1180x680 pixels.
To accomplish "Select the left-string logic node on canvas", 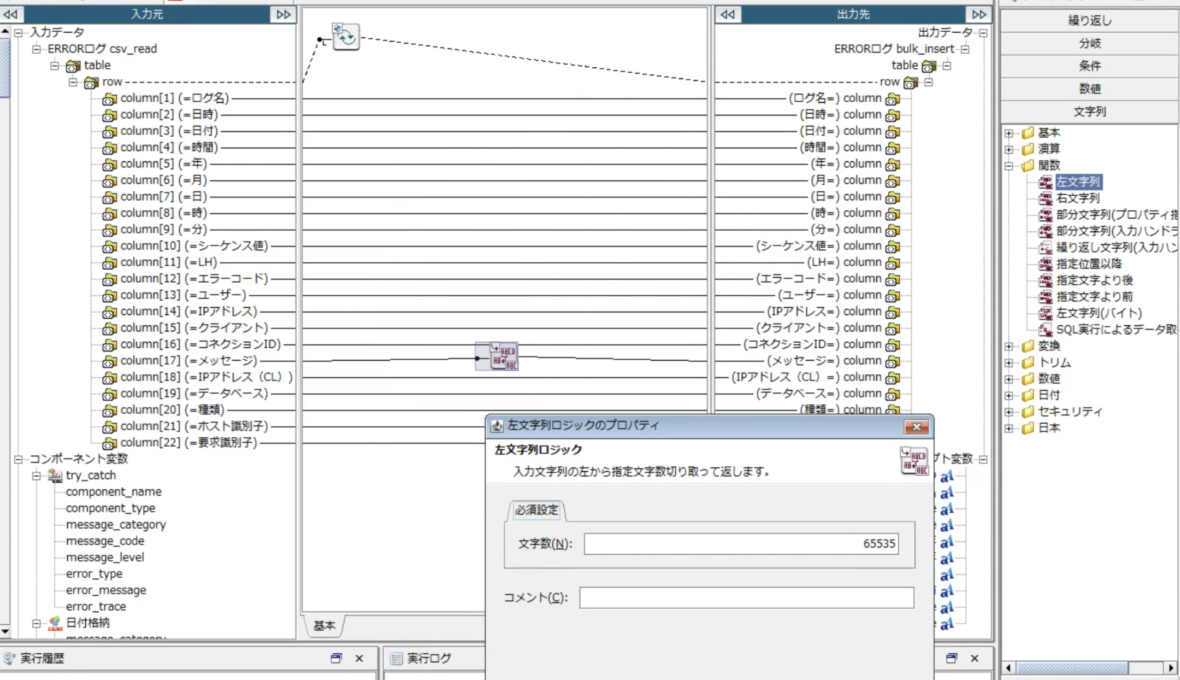I will point(503,356).
